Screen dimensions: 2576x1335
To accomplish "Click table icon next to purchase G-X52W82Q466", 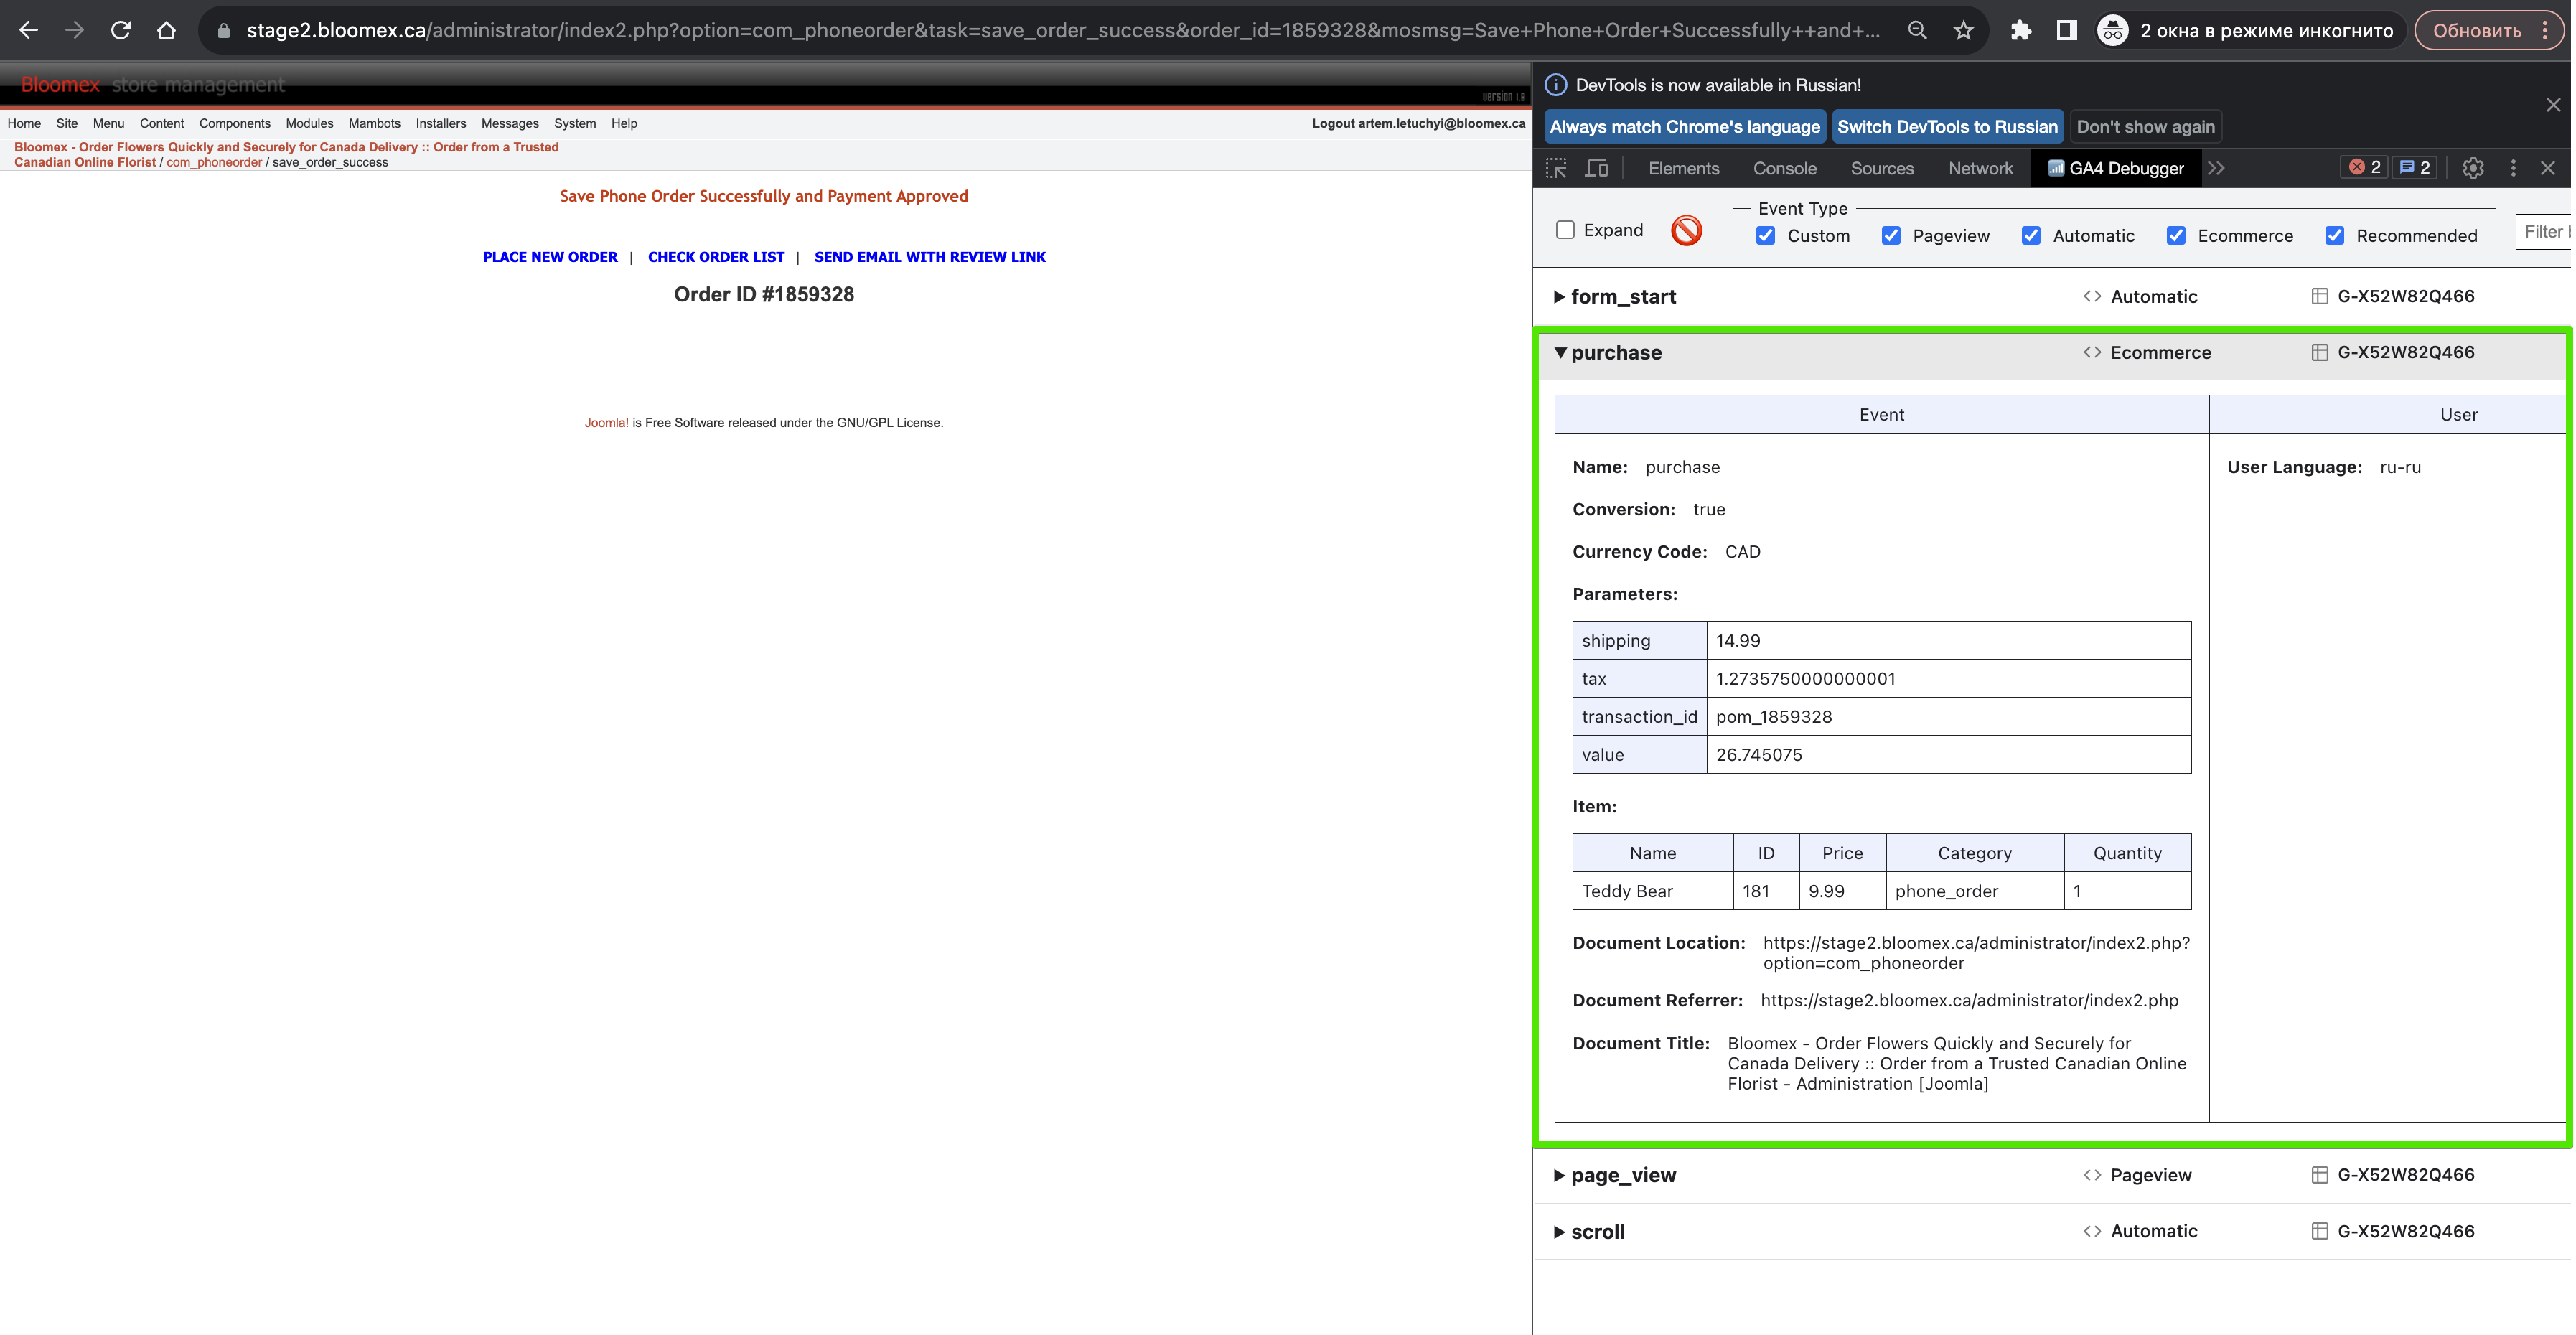I will pyautogui.click(x=2320, y=352).
